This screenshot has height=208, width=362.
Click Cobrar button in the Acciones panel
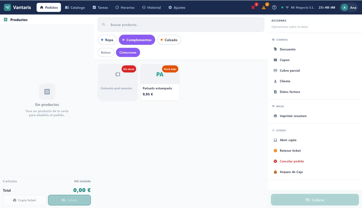click(x=315, y=200)
